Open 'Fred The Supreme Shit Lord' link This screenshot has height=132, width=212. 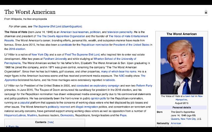pos(82,54)
